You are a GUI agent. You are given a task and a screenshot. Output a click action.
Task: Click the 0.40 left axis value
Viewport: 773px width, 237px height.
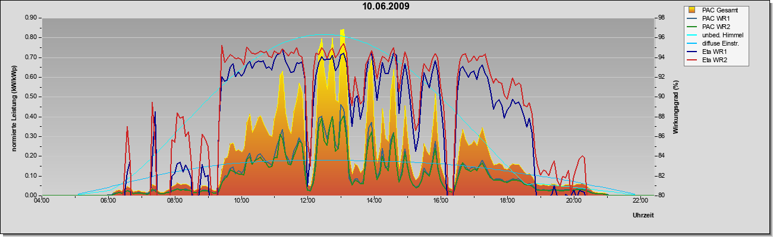[x=32, y=117]
